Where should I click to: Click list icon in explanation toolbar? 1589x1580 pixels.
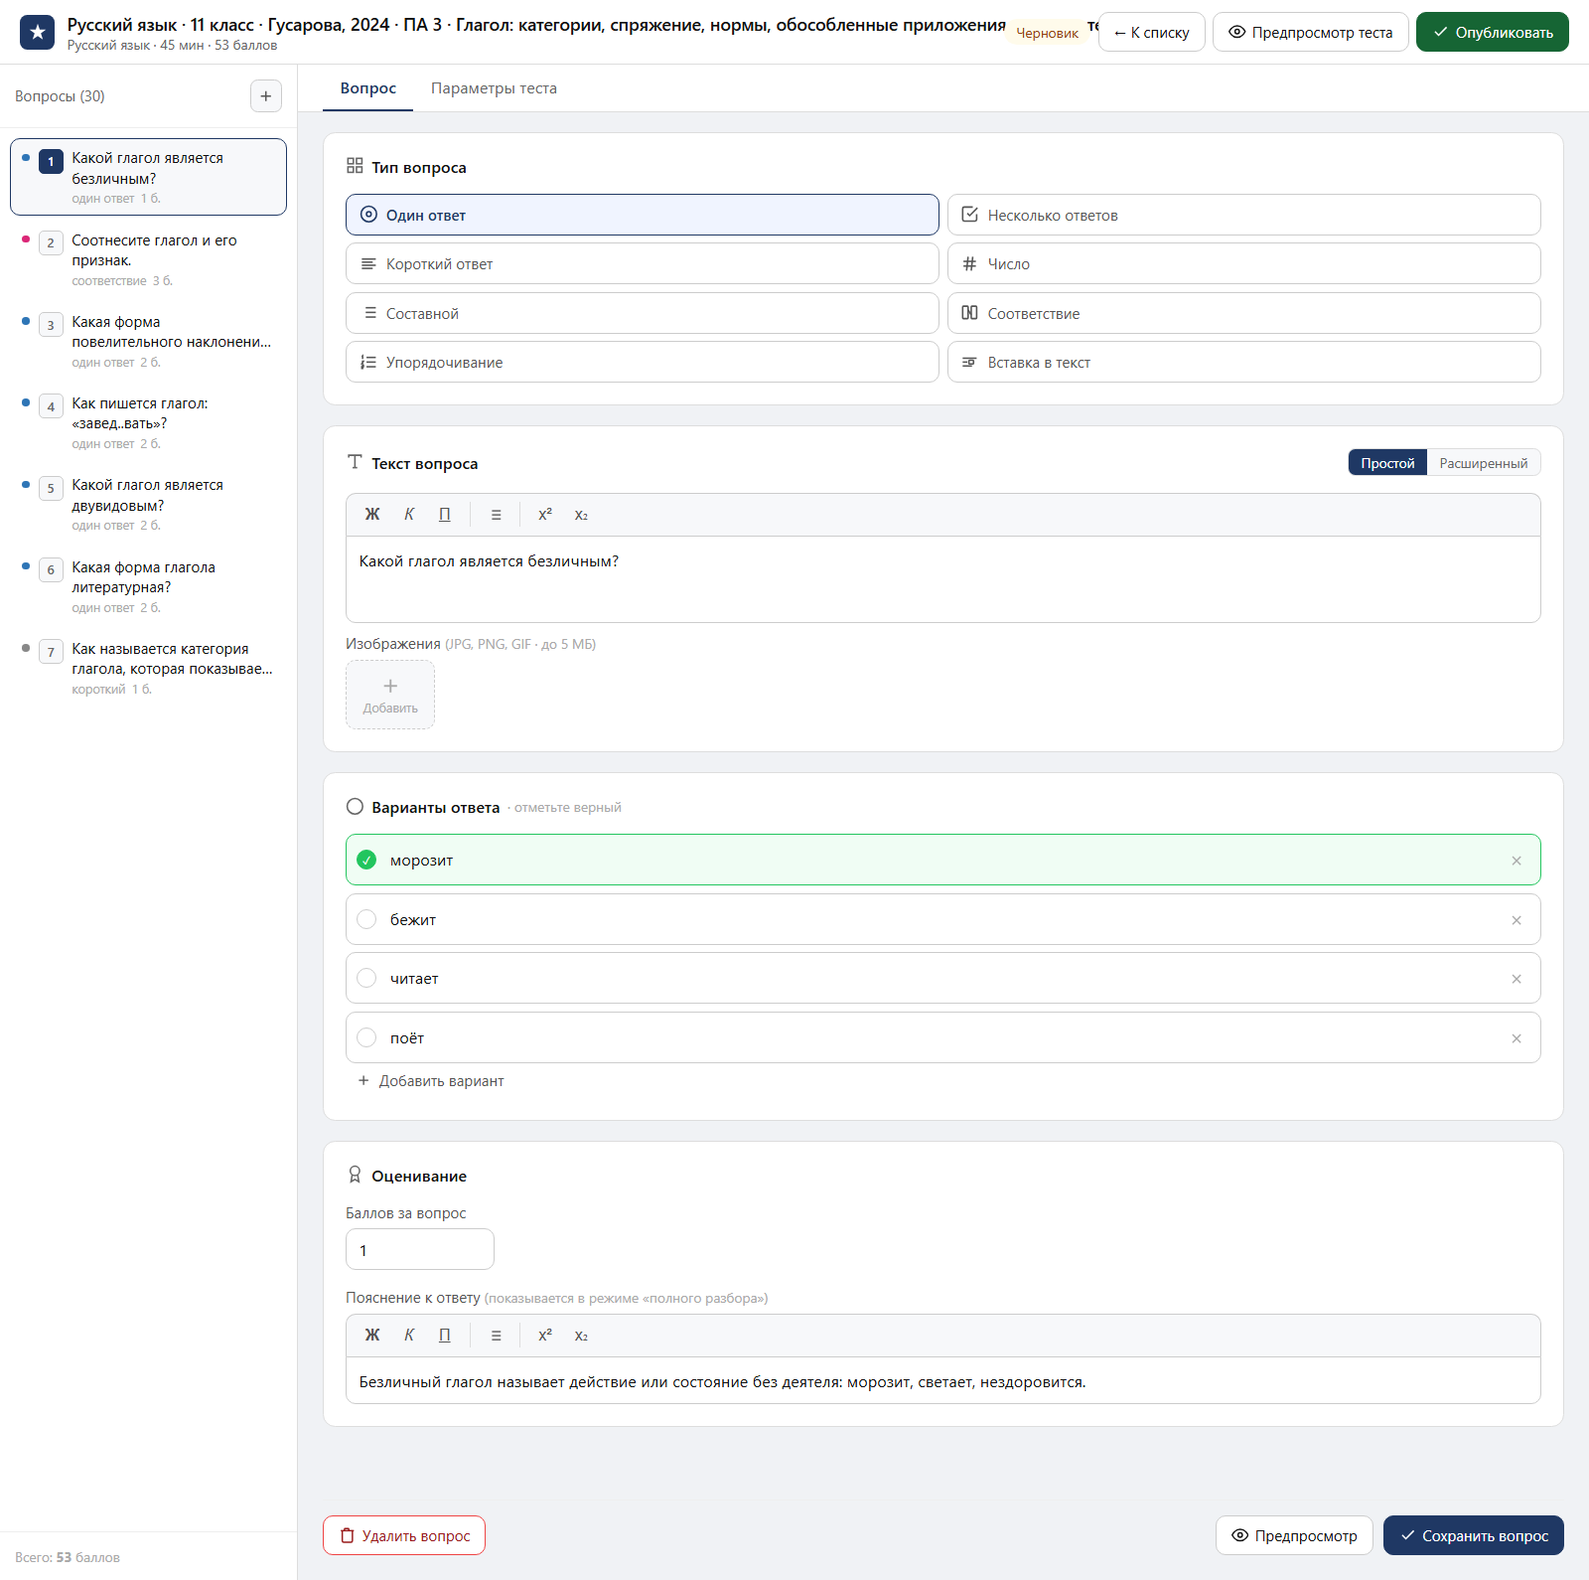pyautogui.click(x=496, y=1336)
